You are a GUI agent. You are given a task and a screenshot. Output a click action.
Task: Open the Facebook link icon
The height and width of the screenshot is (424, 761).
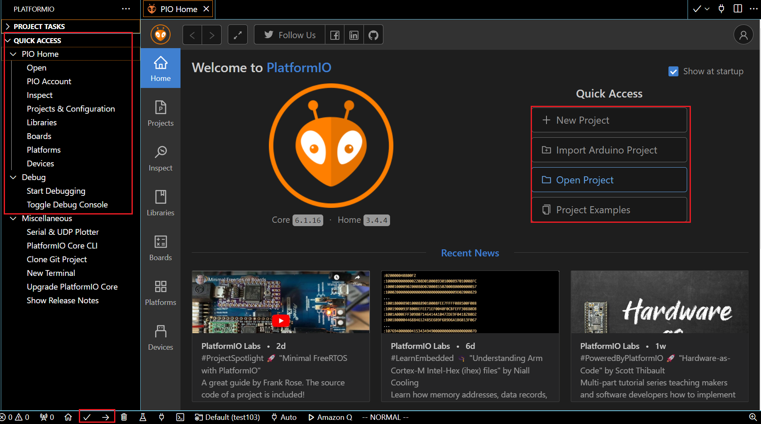[x=335, y=35]
